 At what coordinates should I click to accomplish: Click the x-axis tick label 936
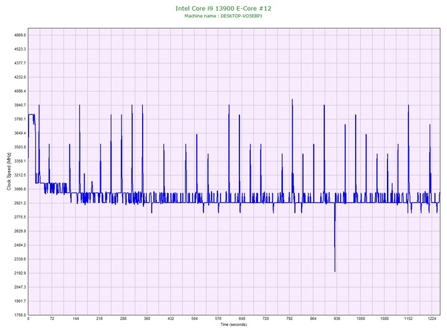(337, 319)
